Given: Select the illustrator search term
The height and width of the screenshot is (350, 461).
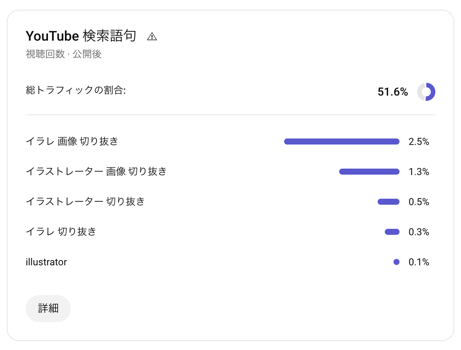Looking at the screenshot, I should 46,262.
